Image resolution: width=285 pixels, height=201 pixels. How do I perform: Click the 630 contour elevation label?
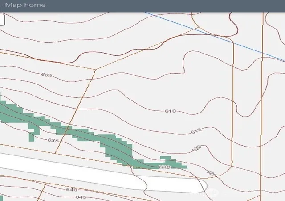[164, 167]
